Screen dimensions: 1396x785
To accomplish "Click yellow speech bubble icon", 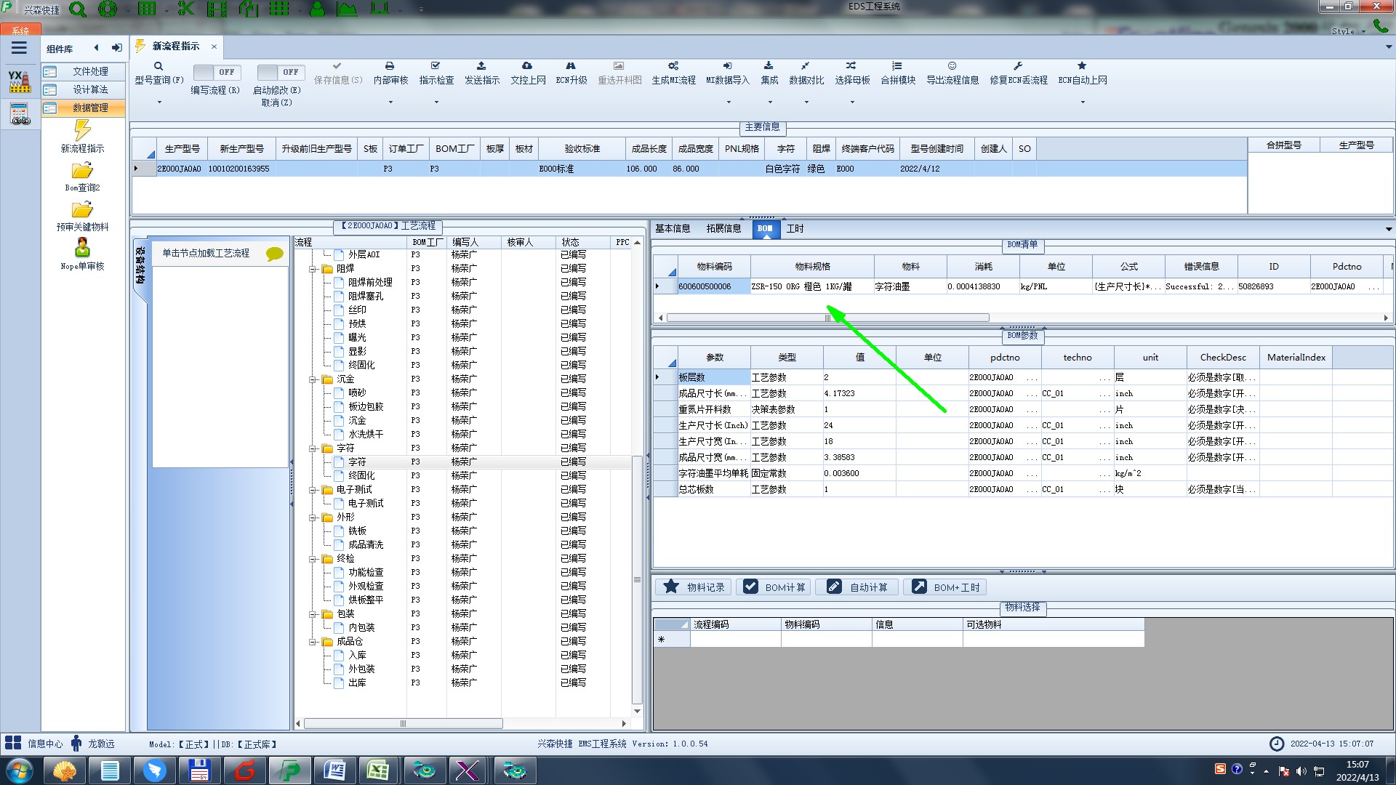I will tap(275, 254).
